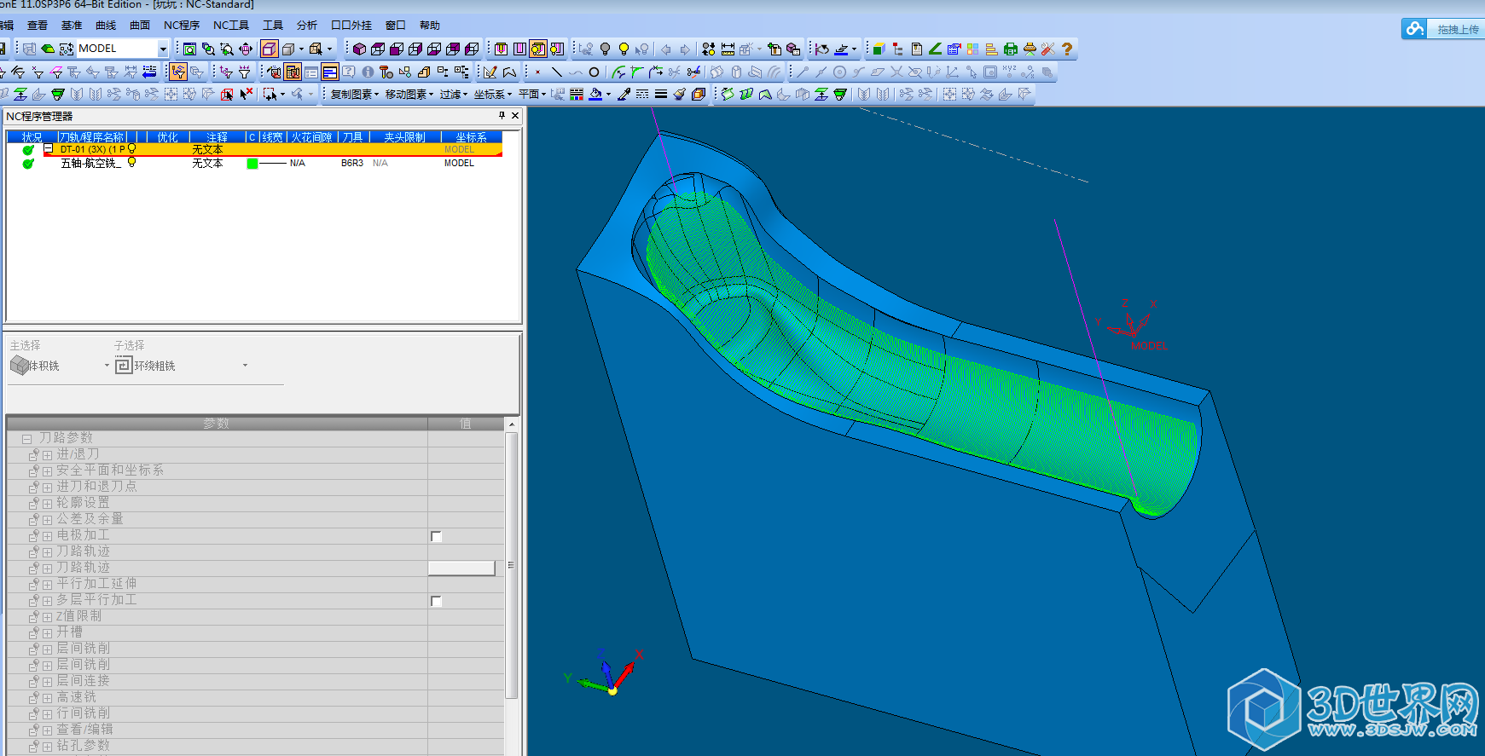
Task: Click the green funnel shaped NC icon
Action: (58, 94)
